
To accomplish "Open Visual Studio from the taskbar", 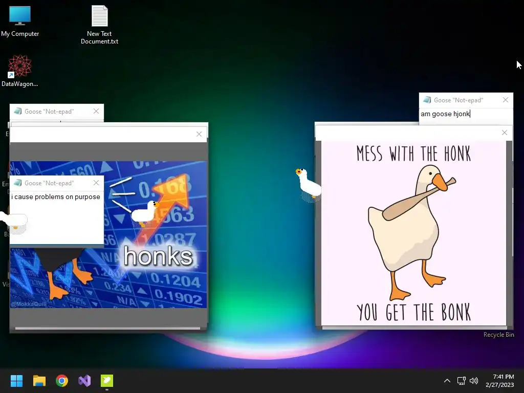I will tap(84, 381).
